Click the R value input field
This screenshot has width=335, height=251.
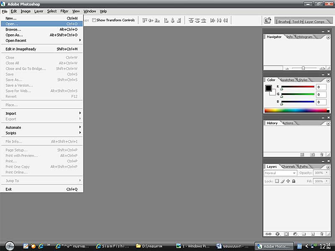pos(321,87)
